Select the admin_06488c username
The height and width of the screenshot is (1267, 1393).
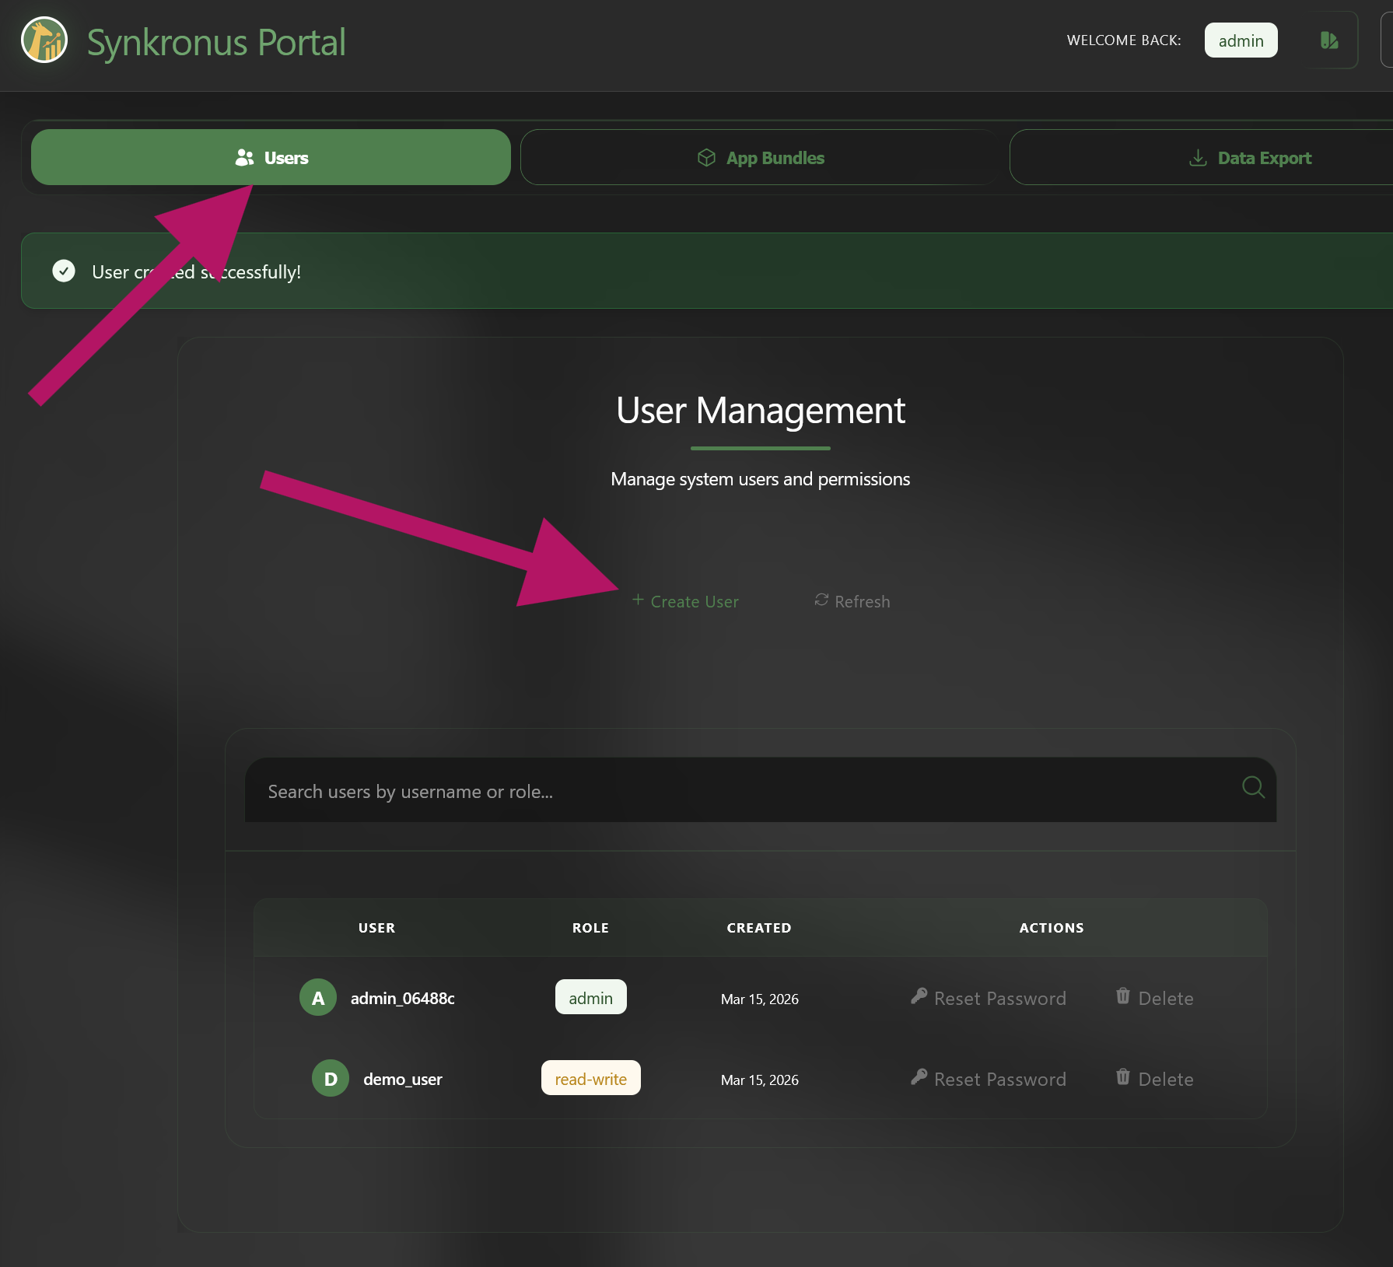coord(403,998)
